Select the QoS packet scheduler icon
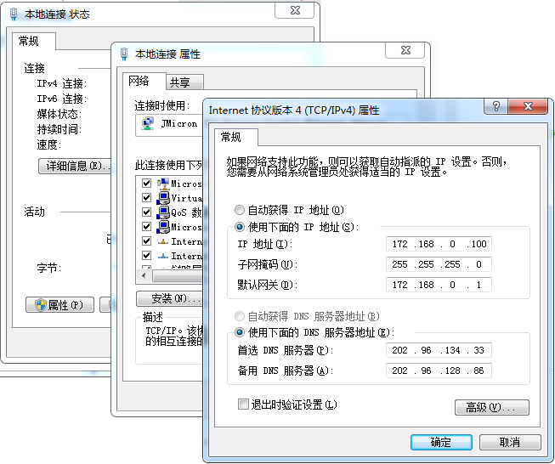The image size is (555, 464). 162,212
